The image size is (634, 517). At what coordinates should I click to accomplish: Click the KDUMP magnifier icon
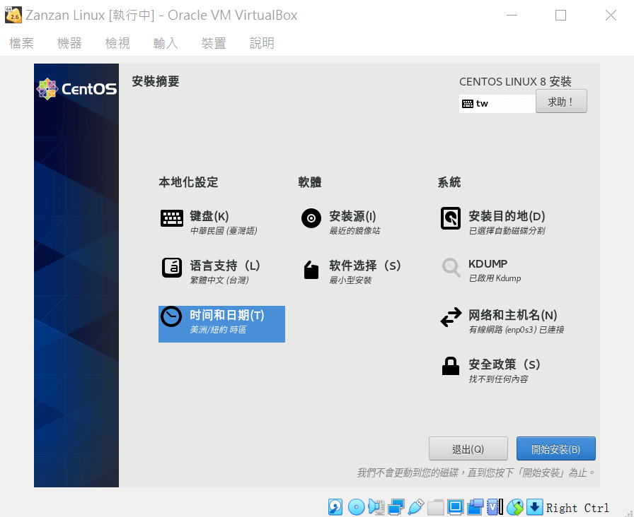pos(451,267)
